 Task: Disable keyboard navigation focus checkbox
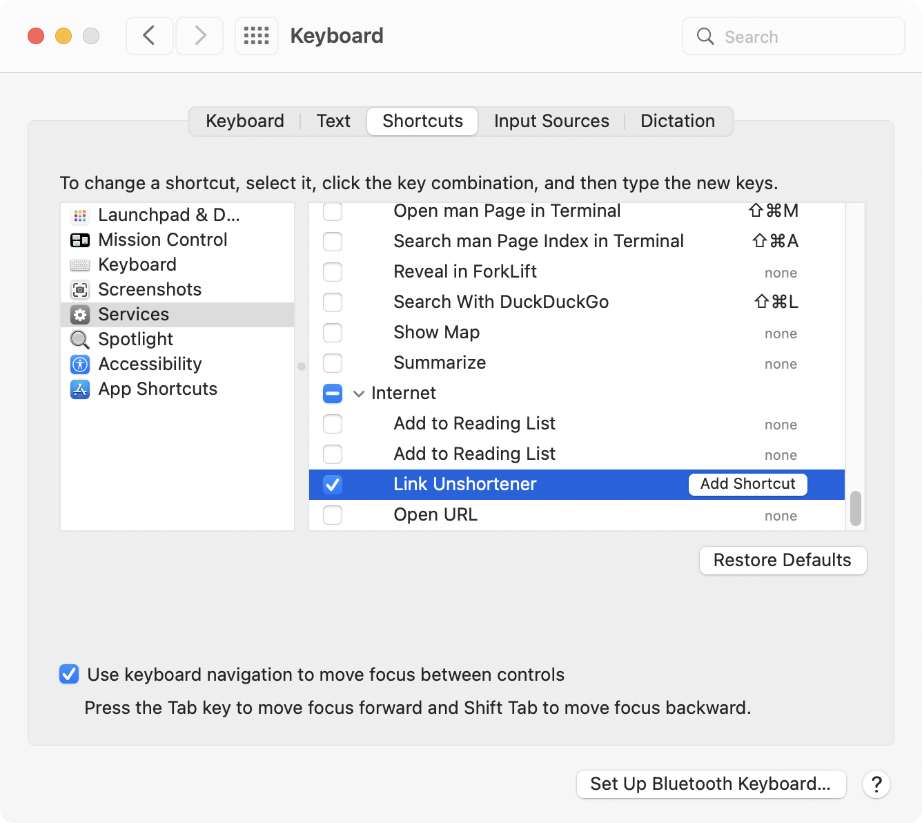pyautogui.click(x=69, y=675)
